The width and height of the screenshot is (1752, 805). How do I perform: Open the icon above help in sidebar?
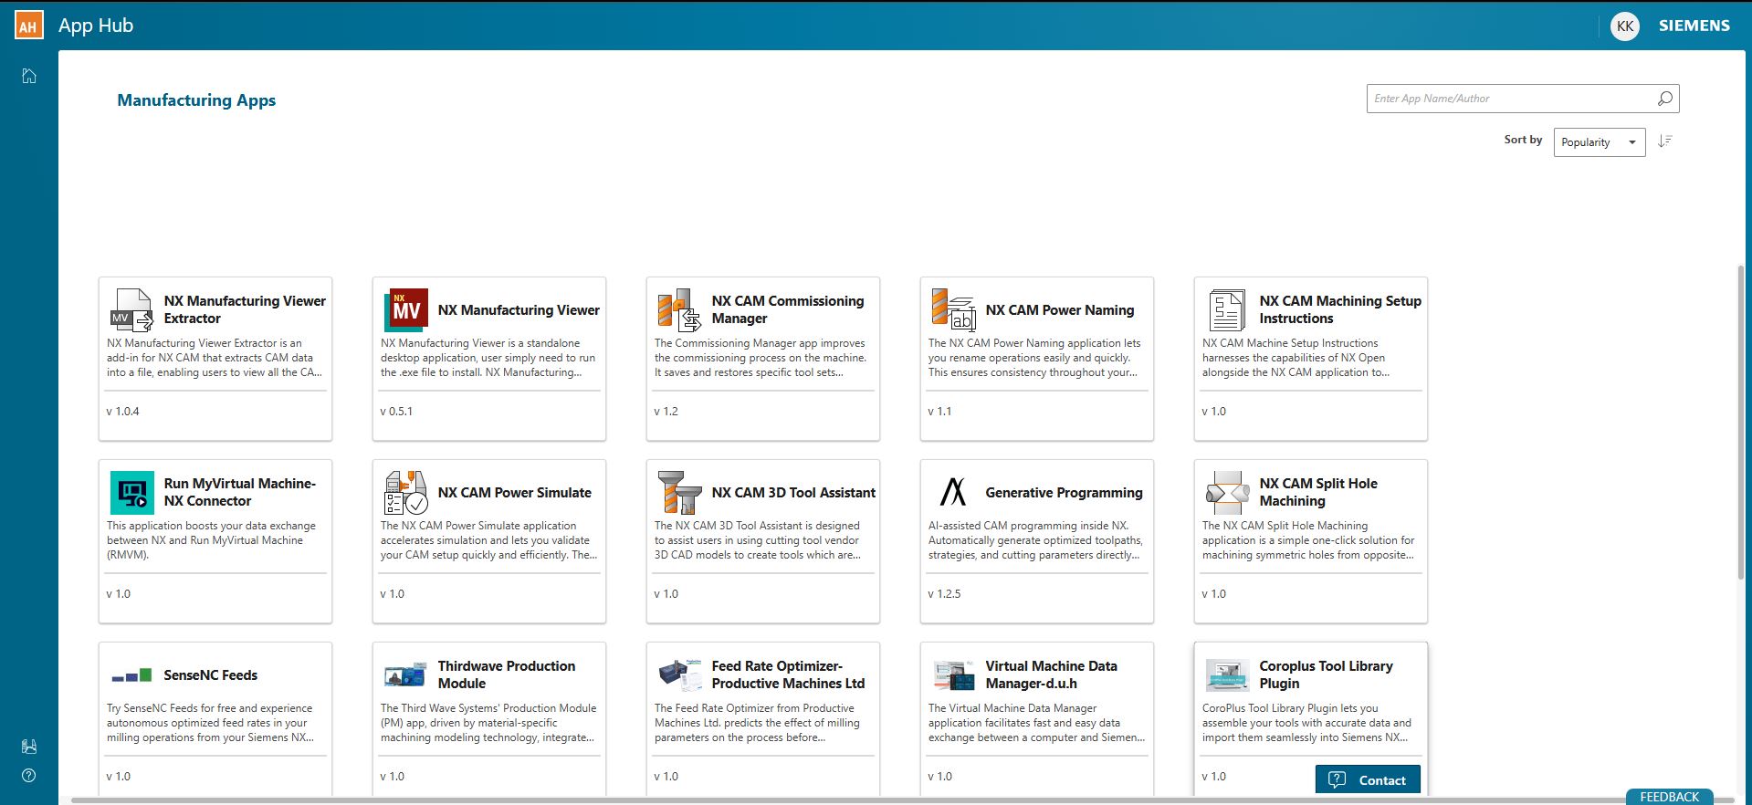[x=29, y=747]
